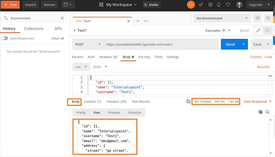275x157 pixels.
Task: Open the Headers (9) request tab
Action: (x=108, y=57)
